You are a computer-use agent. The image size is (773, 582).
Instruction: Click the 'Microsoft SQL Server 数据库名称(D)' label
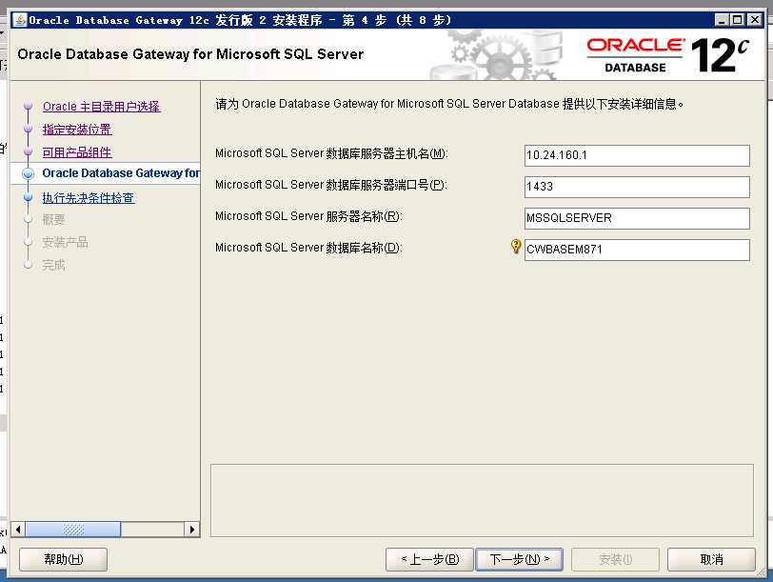(308, 248)
